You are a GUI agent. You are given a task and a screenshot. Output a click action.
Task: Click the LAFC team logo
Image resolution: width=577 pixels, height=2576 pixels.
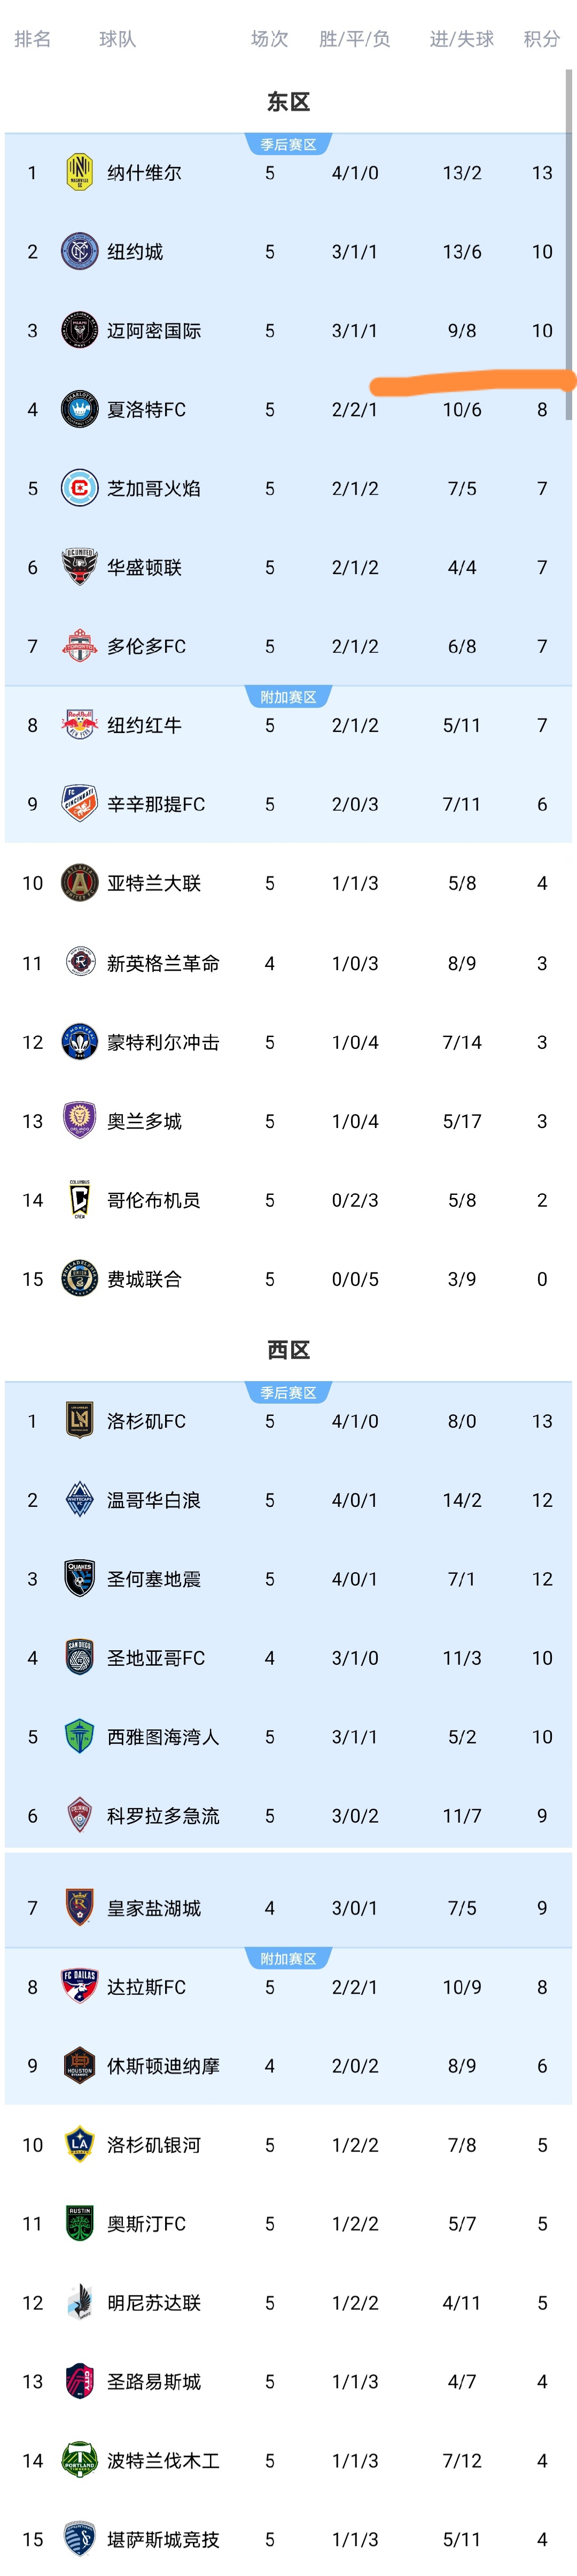[79, 1420]
